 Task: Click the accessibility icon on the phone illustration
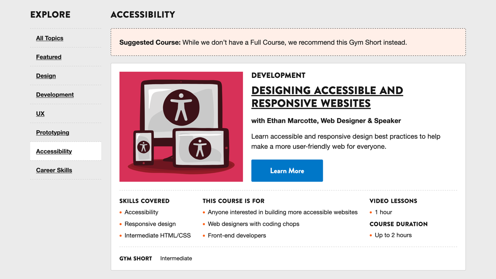(143, 147)
